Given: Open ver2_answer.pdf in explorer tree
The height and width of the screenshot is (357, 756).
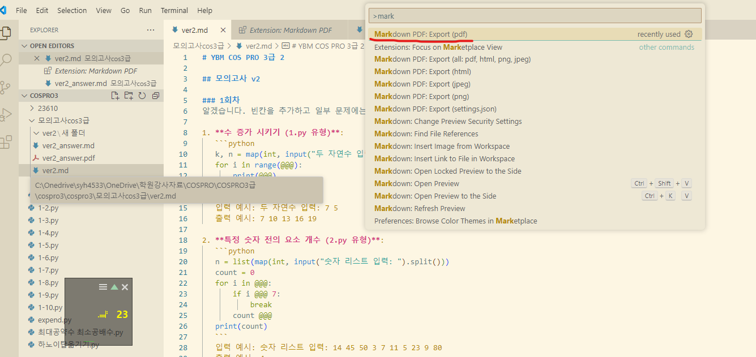Looking at the screenshot, I should tap(91, 158).
